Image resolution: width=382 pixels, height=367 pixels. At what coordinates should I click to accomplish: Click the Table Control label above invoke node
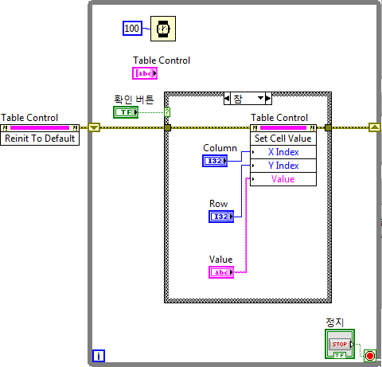(279, 118)
